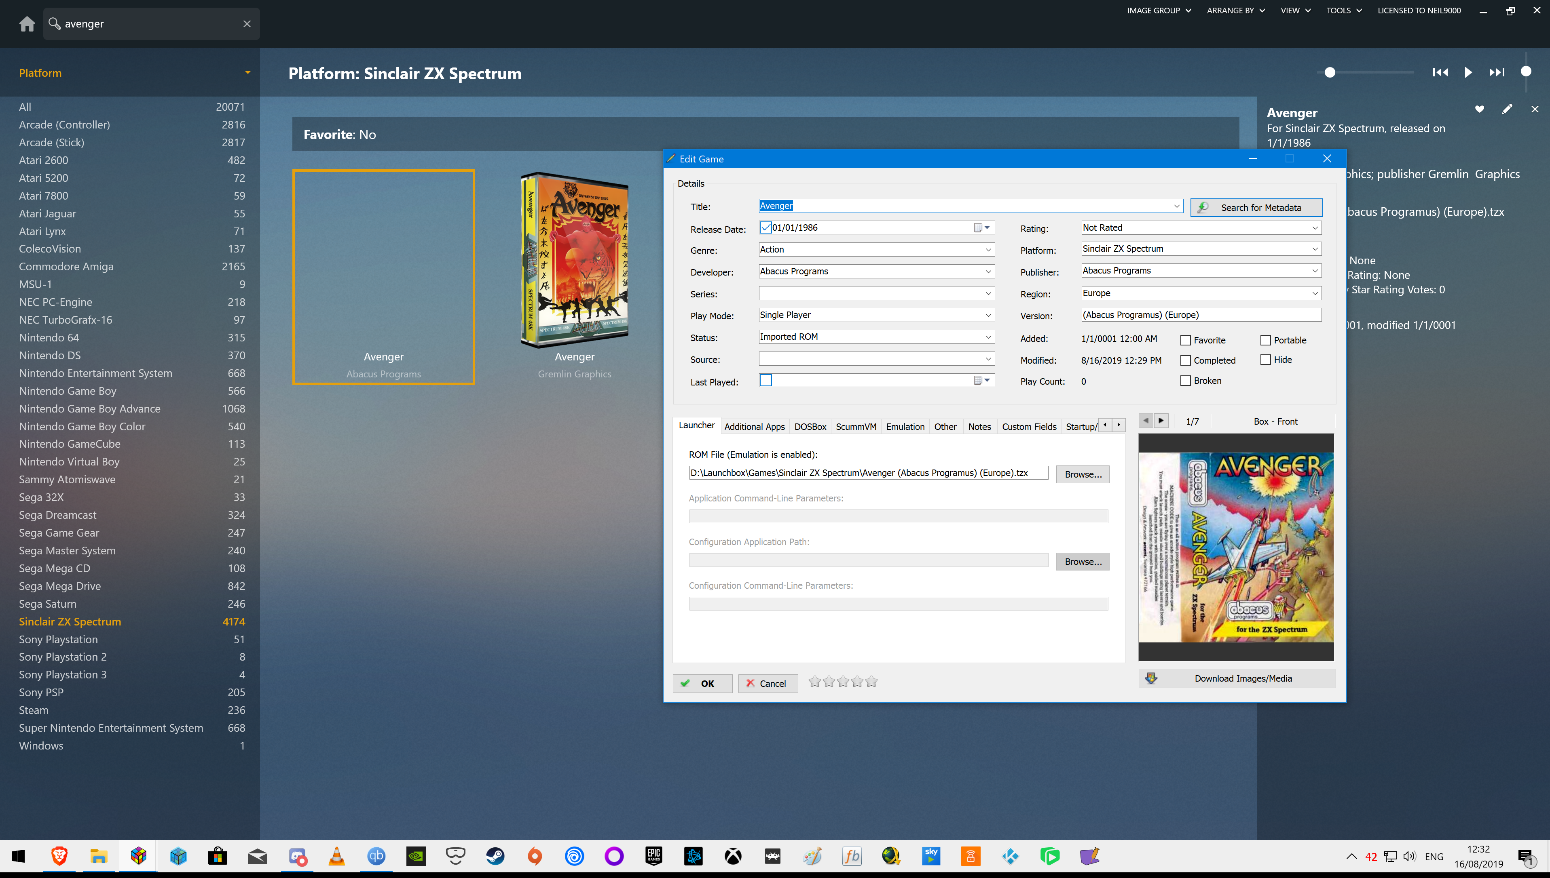Check the Favorite checkbox
The width and height of the screenshot is (1550, 878).
[x=1185, y=340]
